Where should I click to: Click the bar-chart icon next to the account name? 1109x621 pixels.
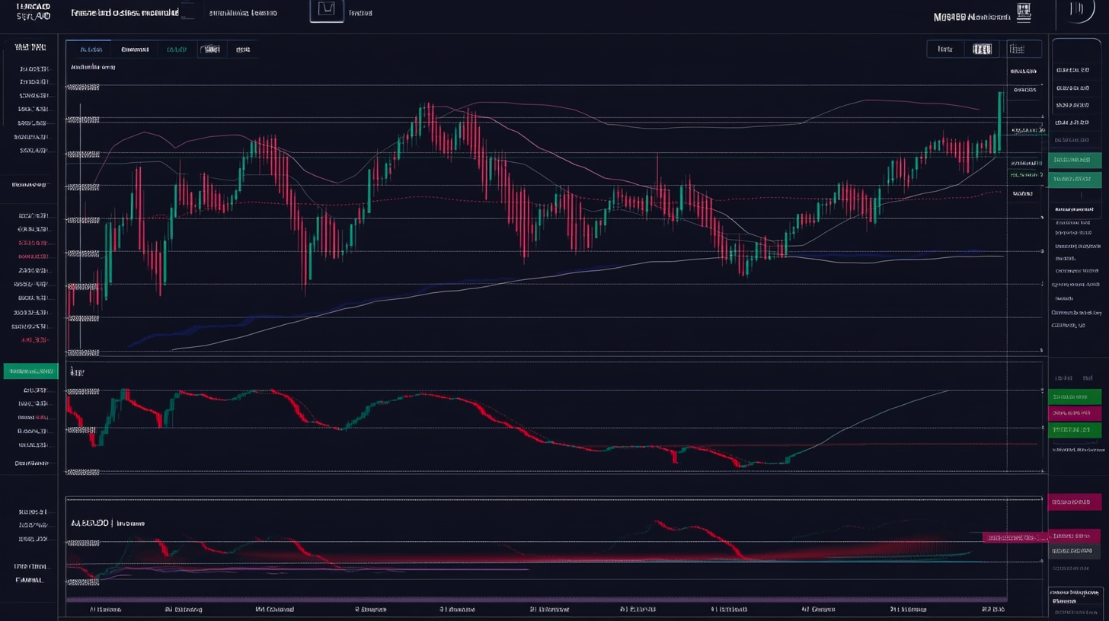coord(1024,11)
